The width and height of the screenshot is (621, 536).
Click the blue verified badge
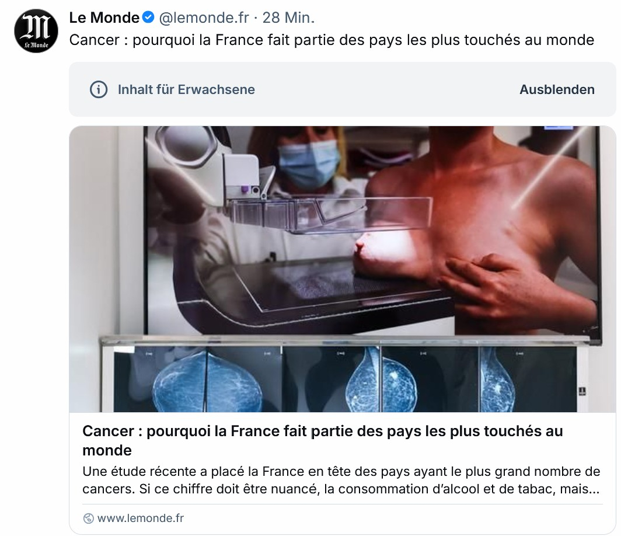click(x=148, y=18)
